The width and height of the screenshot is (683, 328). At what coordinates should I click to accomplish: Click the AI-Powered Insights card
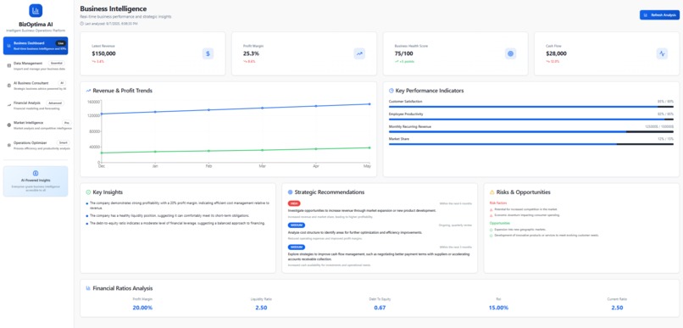pyautogui.click(x=36, y=181)
